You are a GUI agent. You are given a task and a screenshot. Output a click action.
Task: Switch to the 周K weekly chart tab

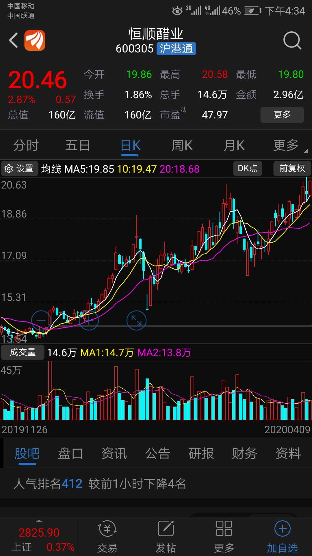(x=182, y=145)
